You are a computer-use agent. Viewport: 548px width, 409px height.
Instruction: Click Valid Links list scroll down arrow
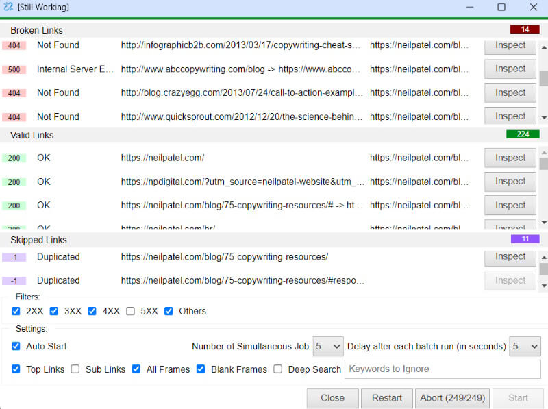(544, 223)
